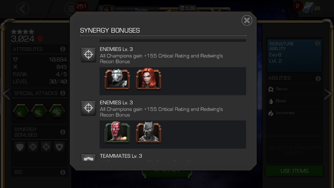Switch to next champion with right arrow

pos(328,94)
